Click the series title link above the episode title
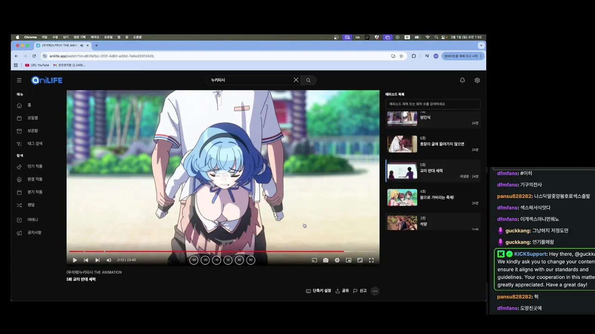 [x=94, y=272]
